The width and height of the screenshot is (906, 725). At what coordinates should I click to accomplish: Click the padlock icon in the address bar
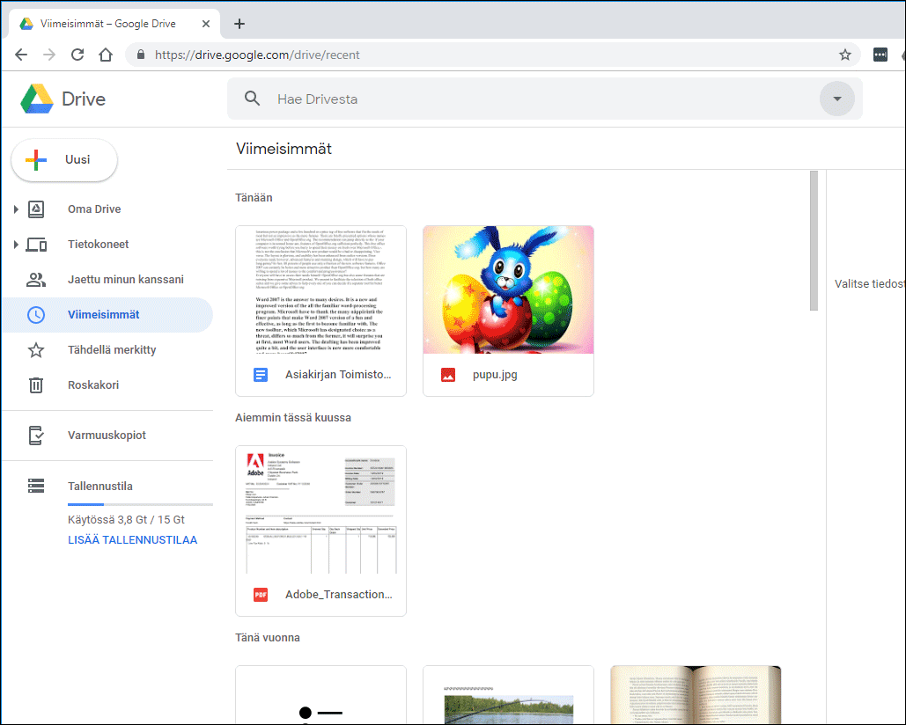pos(139,54)
